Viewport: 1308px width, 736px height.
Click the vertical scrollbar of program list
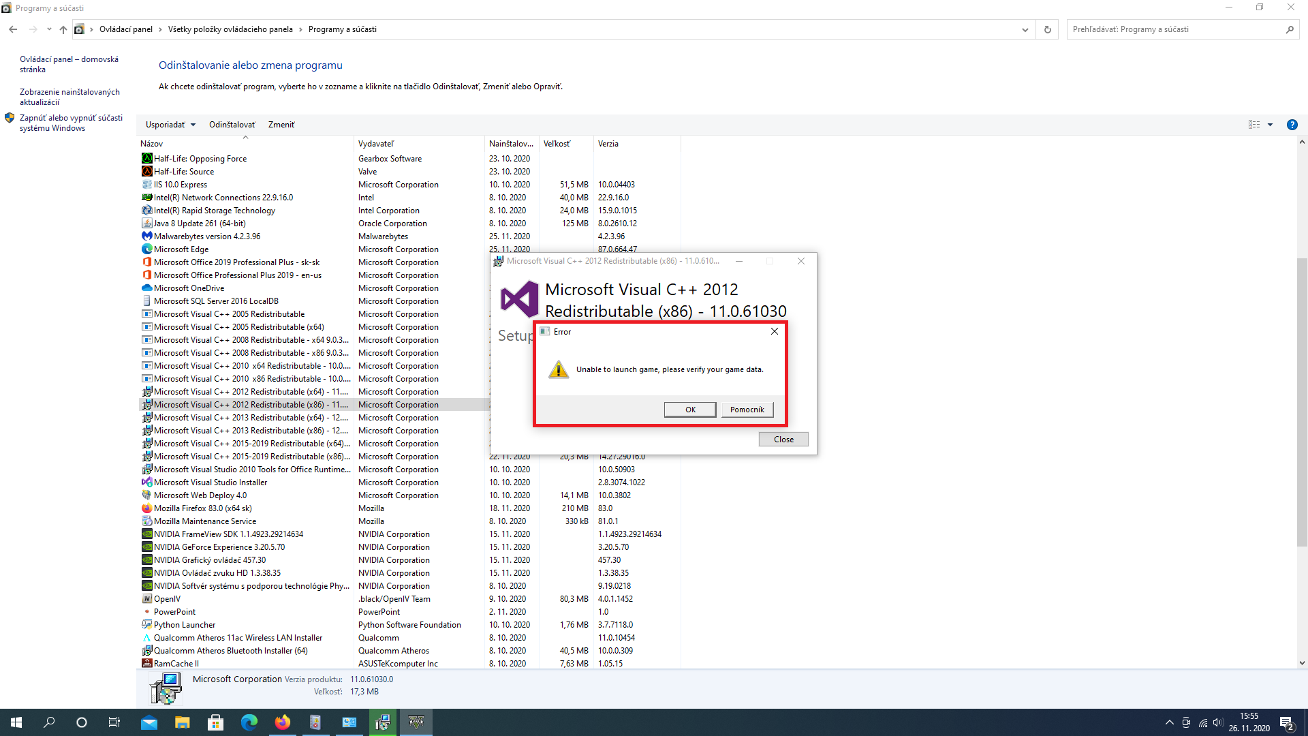(x=1302, y=402)
